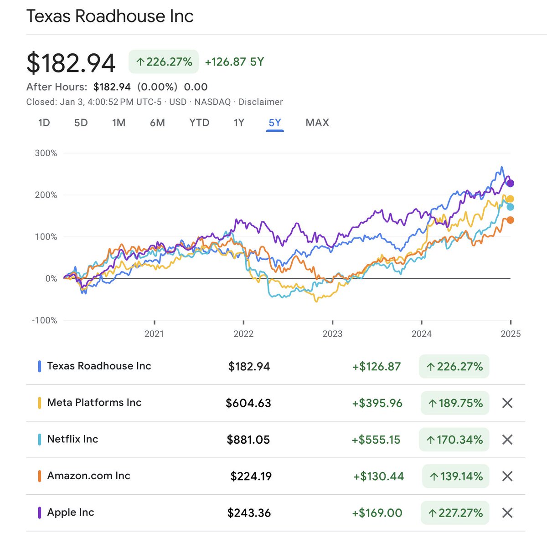
Task: Click the yellow Meta endpoint dot on chart
Action: 511,199
